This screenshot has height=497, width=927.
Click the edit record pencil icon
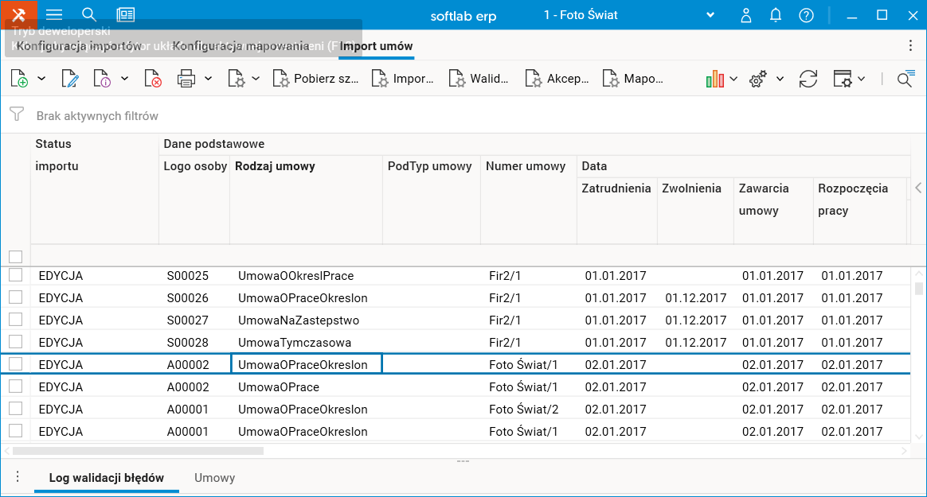(x=70, y=79)
